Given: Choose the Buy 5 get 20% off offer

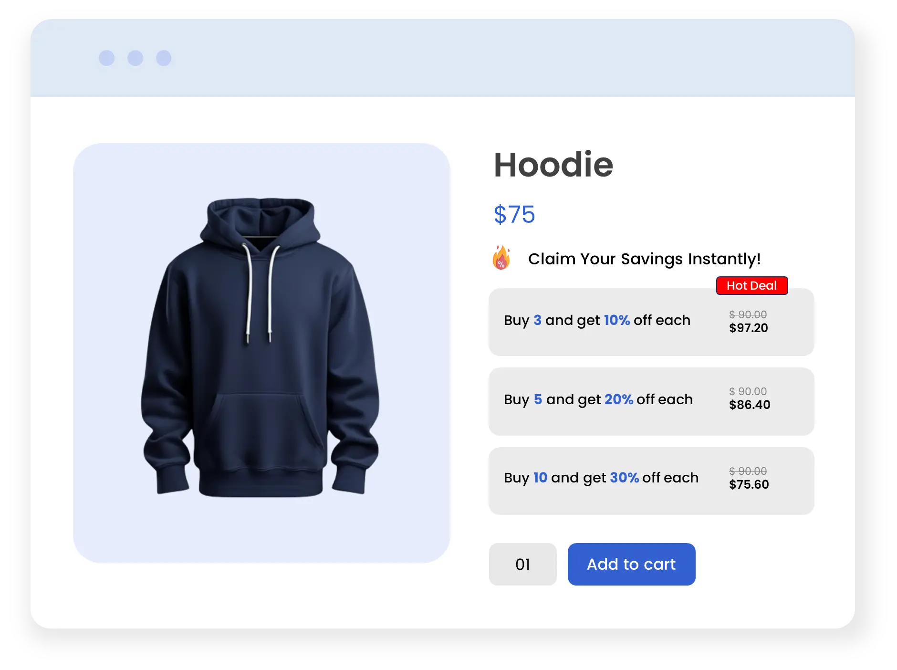Looking at the screenshot, I should (651, 401).
